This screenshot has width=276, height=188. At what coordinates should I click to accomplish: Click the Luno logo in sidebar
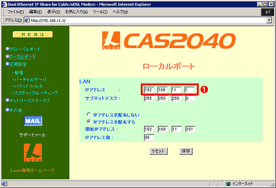[x=33, y=153]
